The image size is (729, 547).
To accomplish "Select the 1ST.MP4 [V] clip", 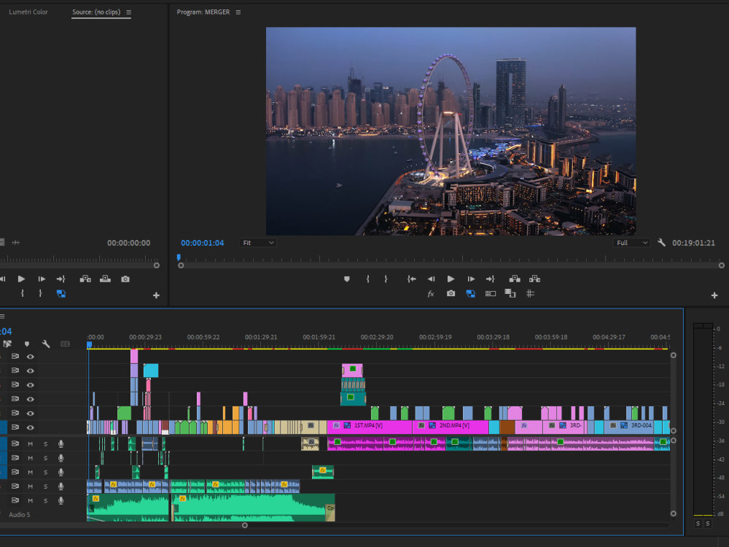I will pyautogui.click(x=370, y=426).
